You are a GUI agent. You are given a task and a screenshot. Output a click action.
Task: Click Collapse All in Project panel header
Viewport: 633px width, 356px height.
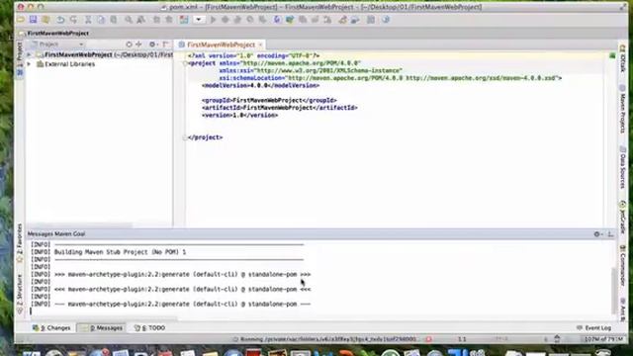[138, 44]
